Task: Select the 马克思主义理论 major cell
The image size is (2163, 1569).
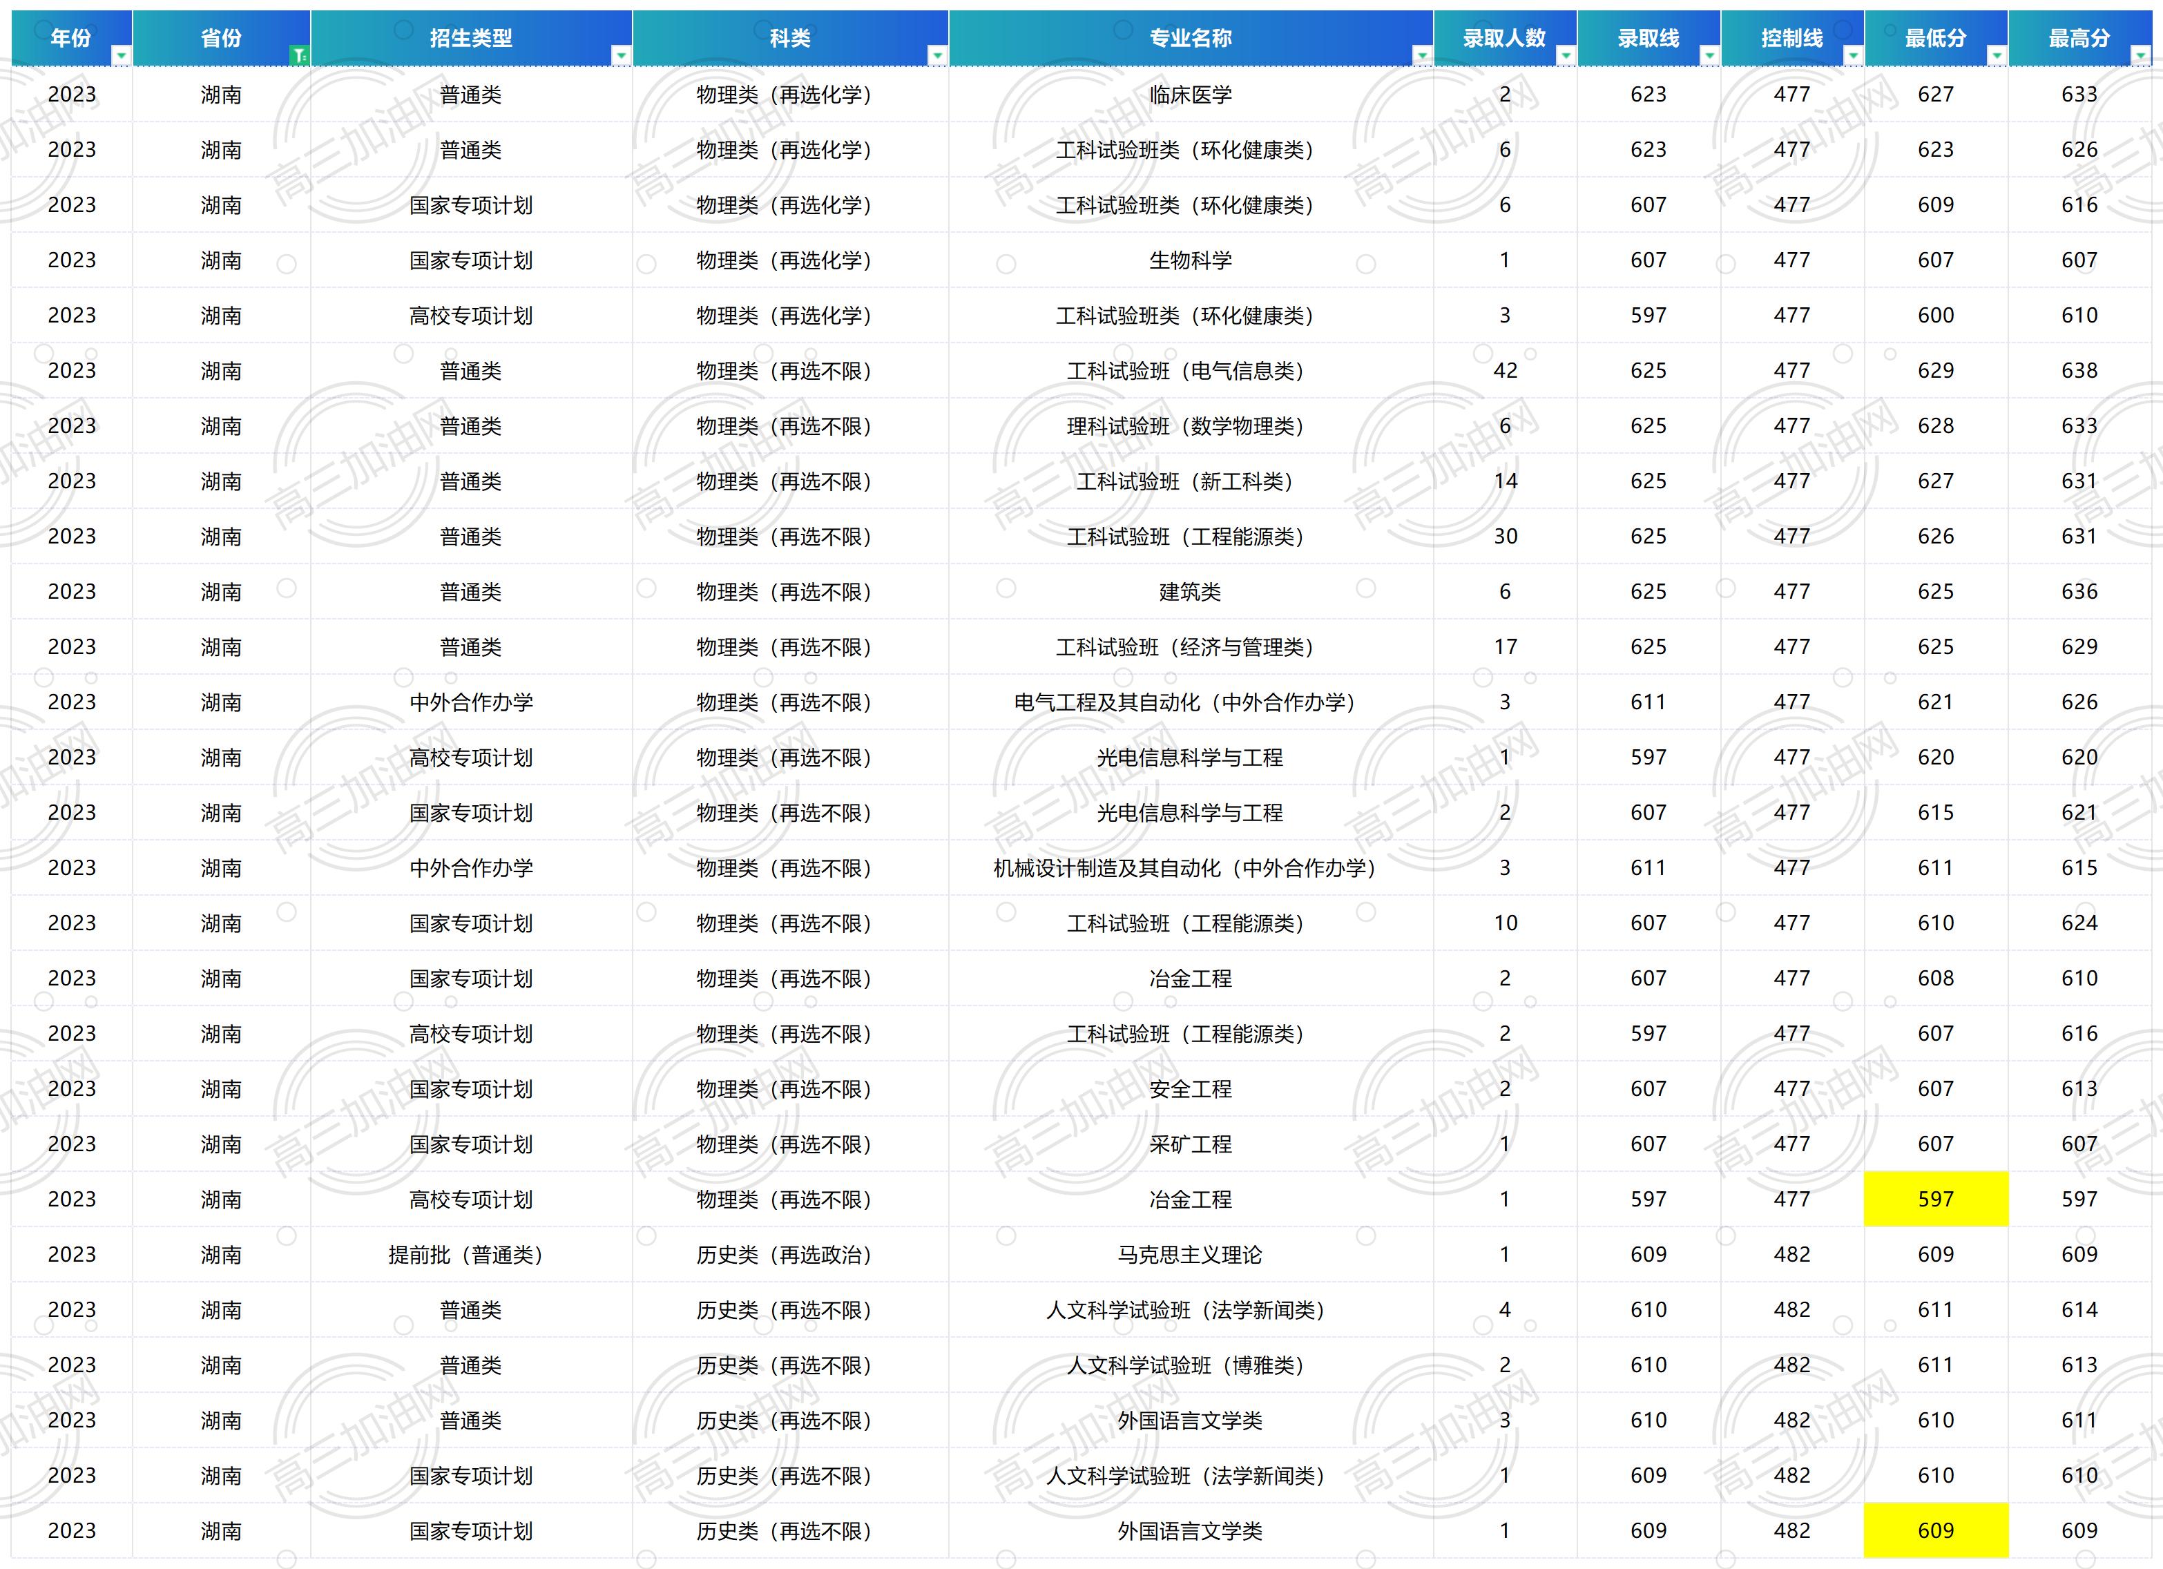Action: coord(1191,1255)
